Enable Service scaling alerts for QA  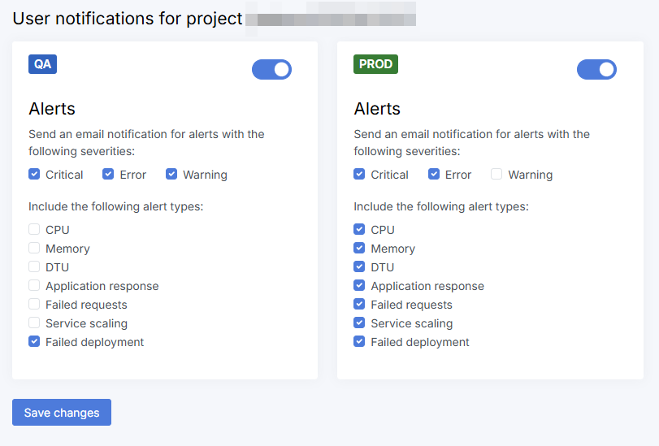pos(34,323)
